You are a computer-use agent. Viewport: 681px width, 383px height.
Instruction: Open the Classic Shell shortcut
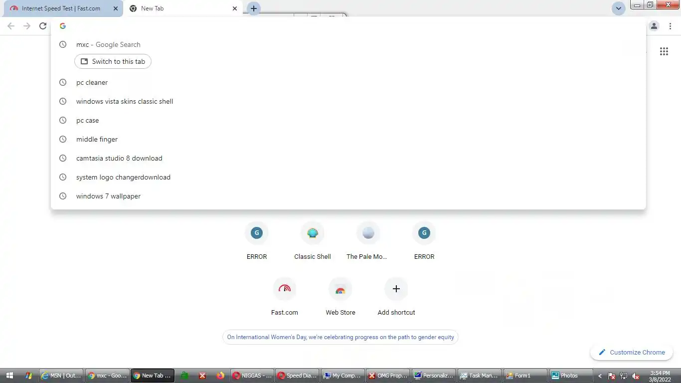pos(313,241)
